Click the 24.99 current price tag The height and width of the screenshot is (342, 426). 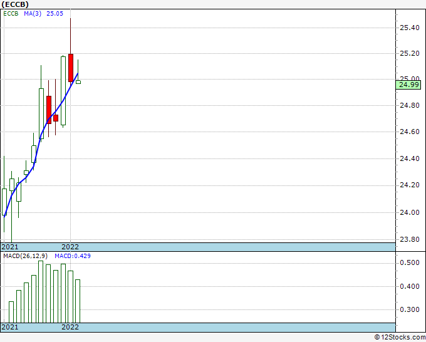408,85
